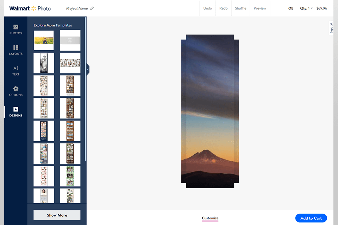Image resolution: width=338 pixels, height=225 pixels.
Task: Click the Add to Cart button
Action: point(311,218)
